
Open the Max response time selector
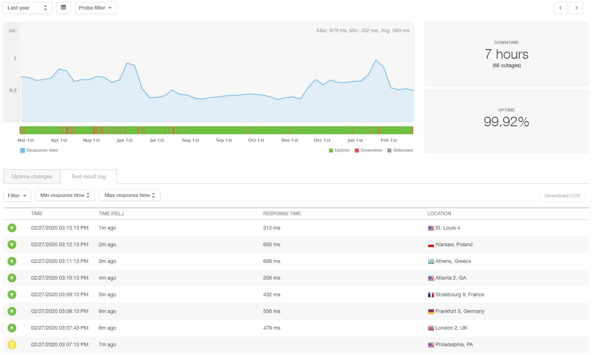tap(130, 195)
